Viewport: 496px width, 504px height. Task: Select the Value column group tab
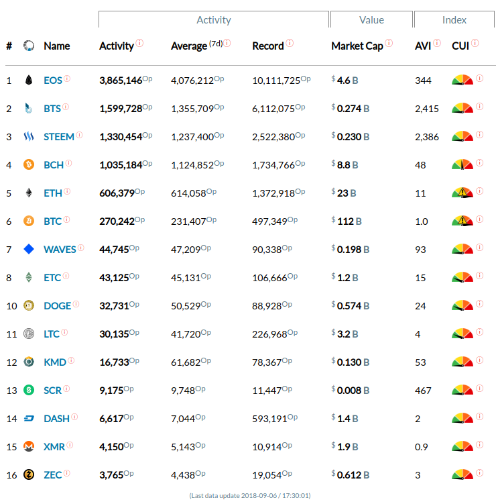click(x=371, y=20)
